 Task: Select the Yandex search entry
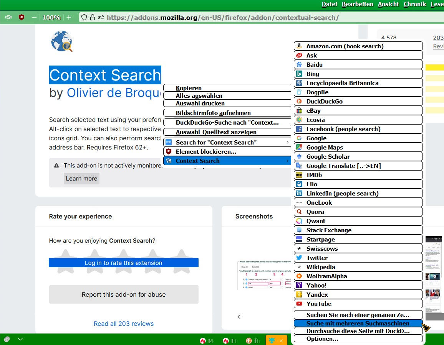(358, 294)
